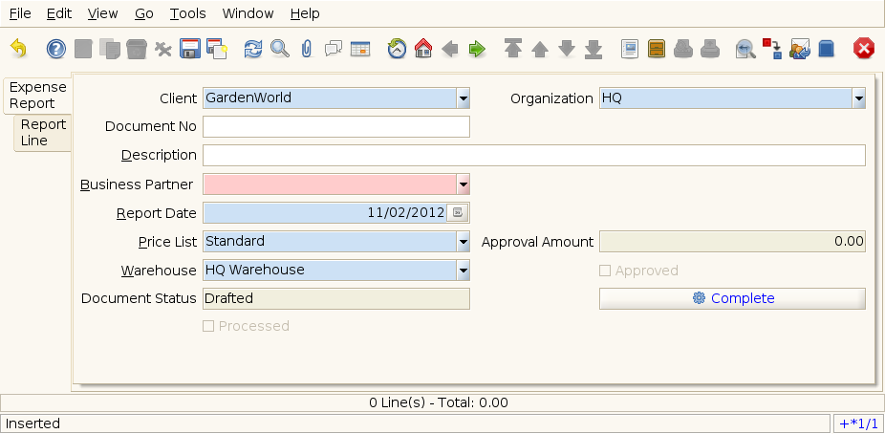Viewport: 885px width, 434px height.
Task: Toggle the Approved checkbox
Action: (x=605, y=271)
